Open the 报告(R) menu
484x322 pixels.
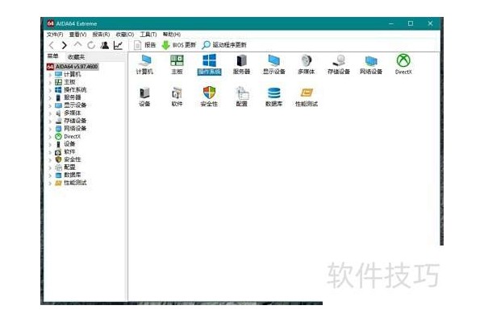click(101, 34)
